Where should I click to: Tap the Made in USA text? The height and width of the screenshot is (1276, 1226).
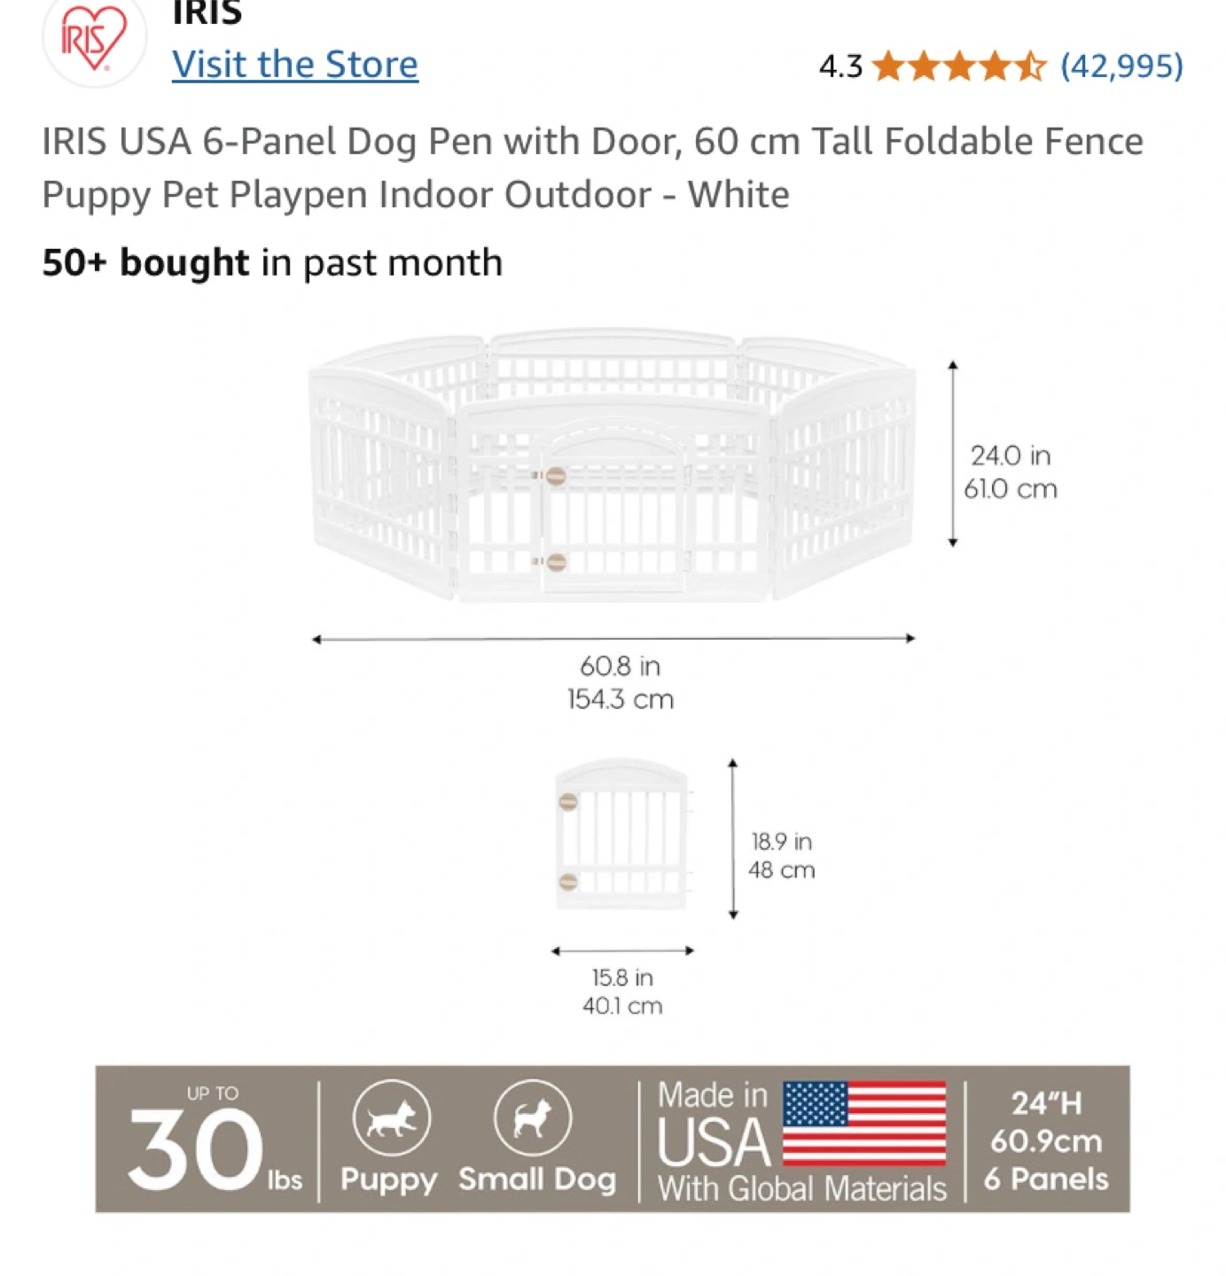coord(715,1124)
